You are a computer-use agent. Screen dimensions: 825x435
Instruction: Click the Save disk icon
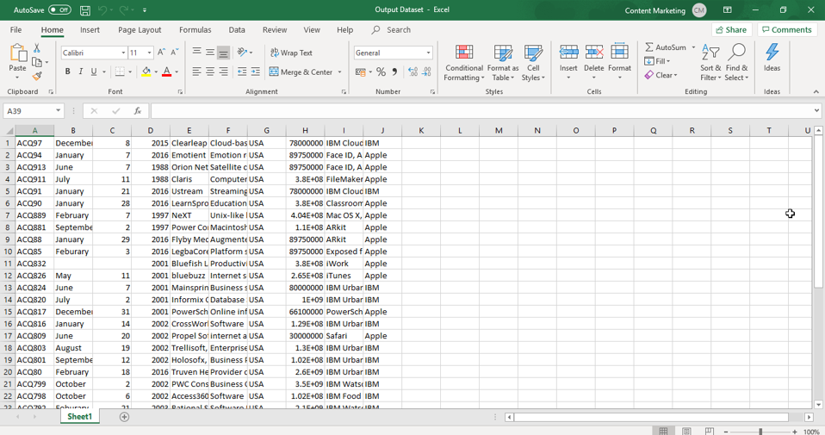84,10
